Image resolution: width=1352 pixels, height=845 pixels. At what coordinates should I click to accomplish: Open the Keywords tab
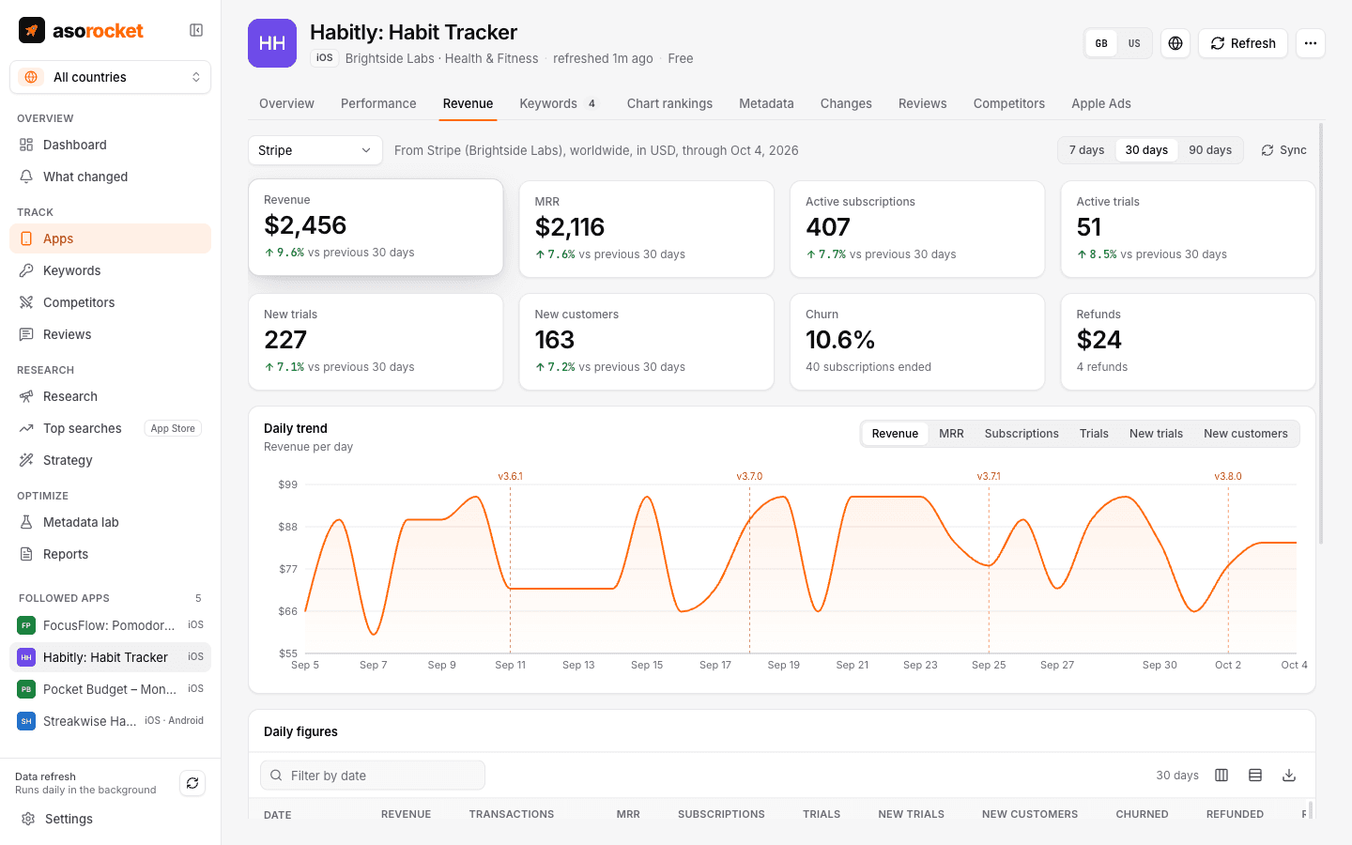pos(559,103)
